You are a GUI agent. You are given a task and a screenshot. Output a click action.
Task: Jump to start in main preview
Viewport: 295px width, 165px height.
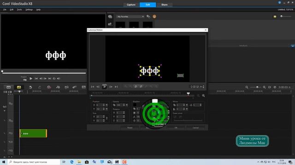point(36,78)
